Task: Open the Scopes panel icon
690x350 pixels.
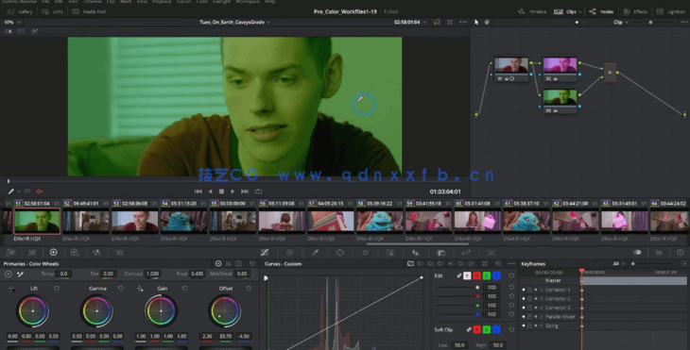Action: pos(659,253)
